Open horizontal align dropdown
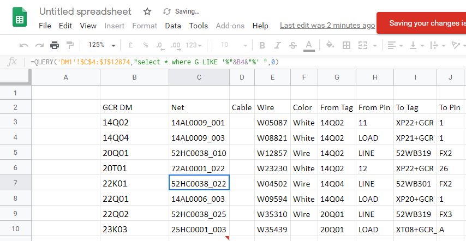 pyautogui.click(x=395, y=45)
